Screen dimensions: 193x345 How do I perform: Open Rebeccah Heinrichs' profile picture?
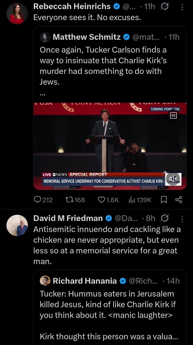tap(17, 14)
